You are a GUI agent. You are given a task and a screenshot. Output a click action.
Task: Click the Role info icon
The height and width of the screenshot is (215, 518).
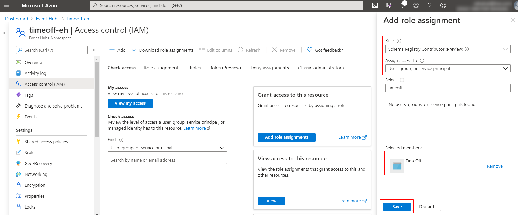click(x=399, y=41)
